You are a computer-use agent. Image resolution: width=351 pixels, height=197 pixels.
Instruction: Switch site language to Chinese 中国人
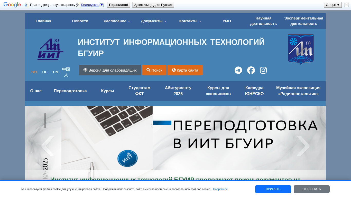click(x=66, y=72)
